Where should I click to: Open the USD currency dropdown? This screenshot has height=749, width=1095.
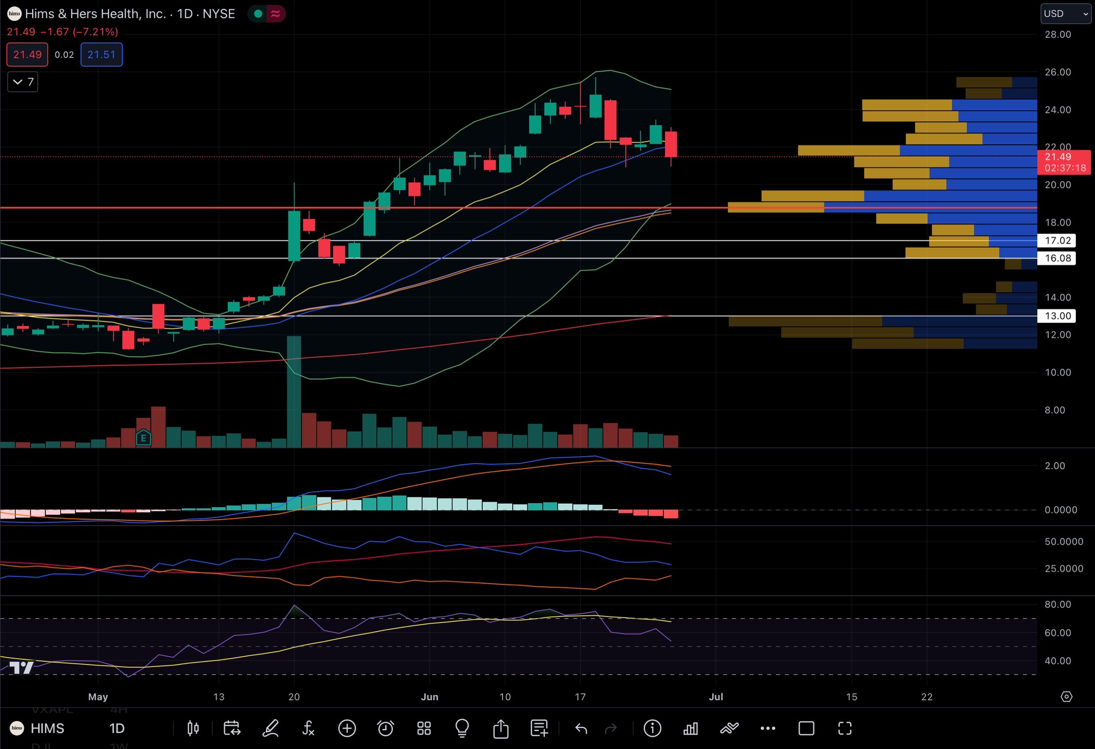click(x=1065, y=14)
